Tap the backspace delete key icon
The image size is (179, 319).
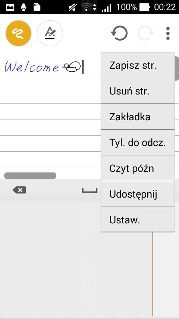(19, 190)
